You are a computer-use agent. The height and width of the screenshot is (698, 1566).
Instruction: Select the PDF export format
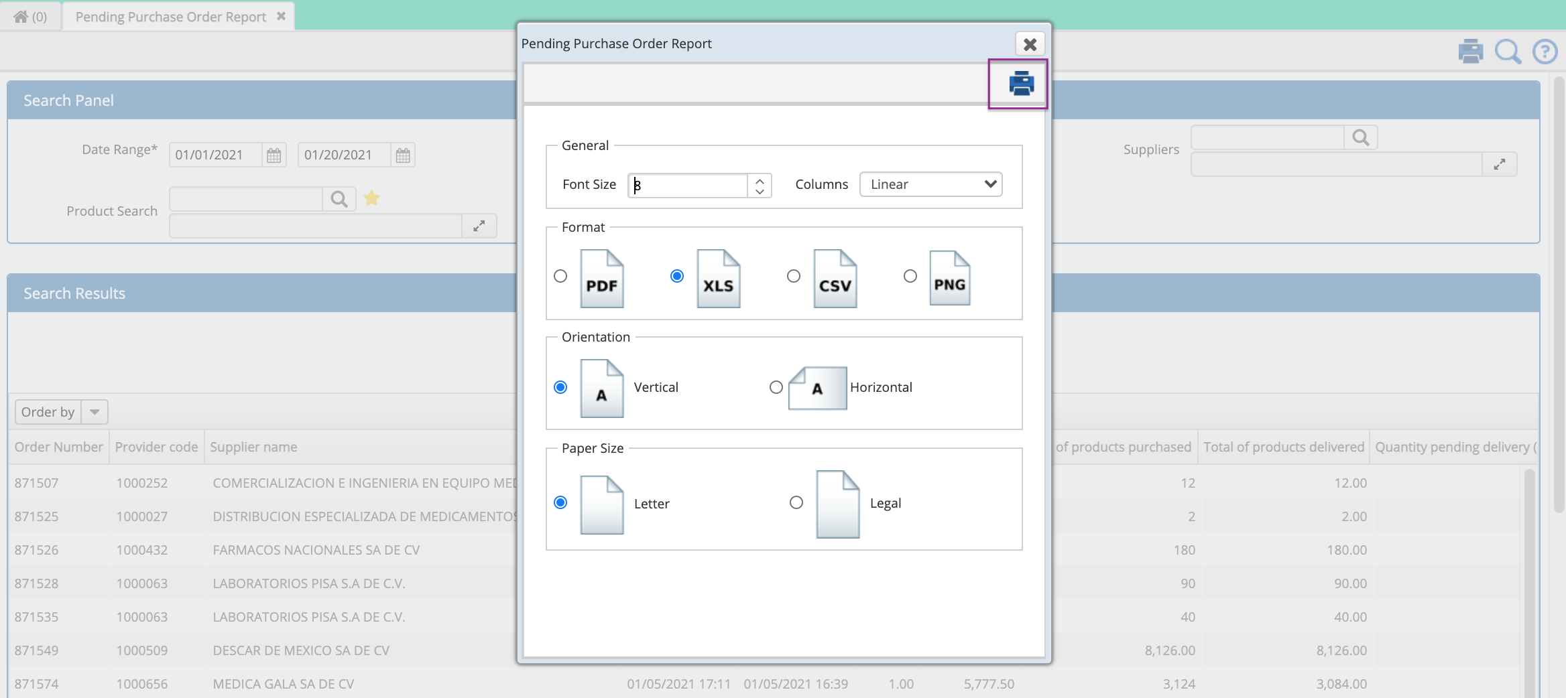tap(560, 276)
